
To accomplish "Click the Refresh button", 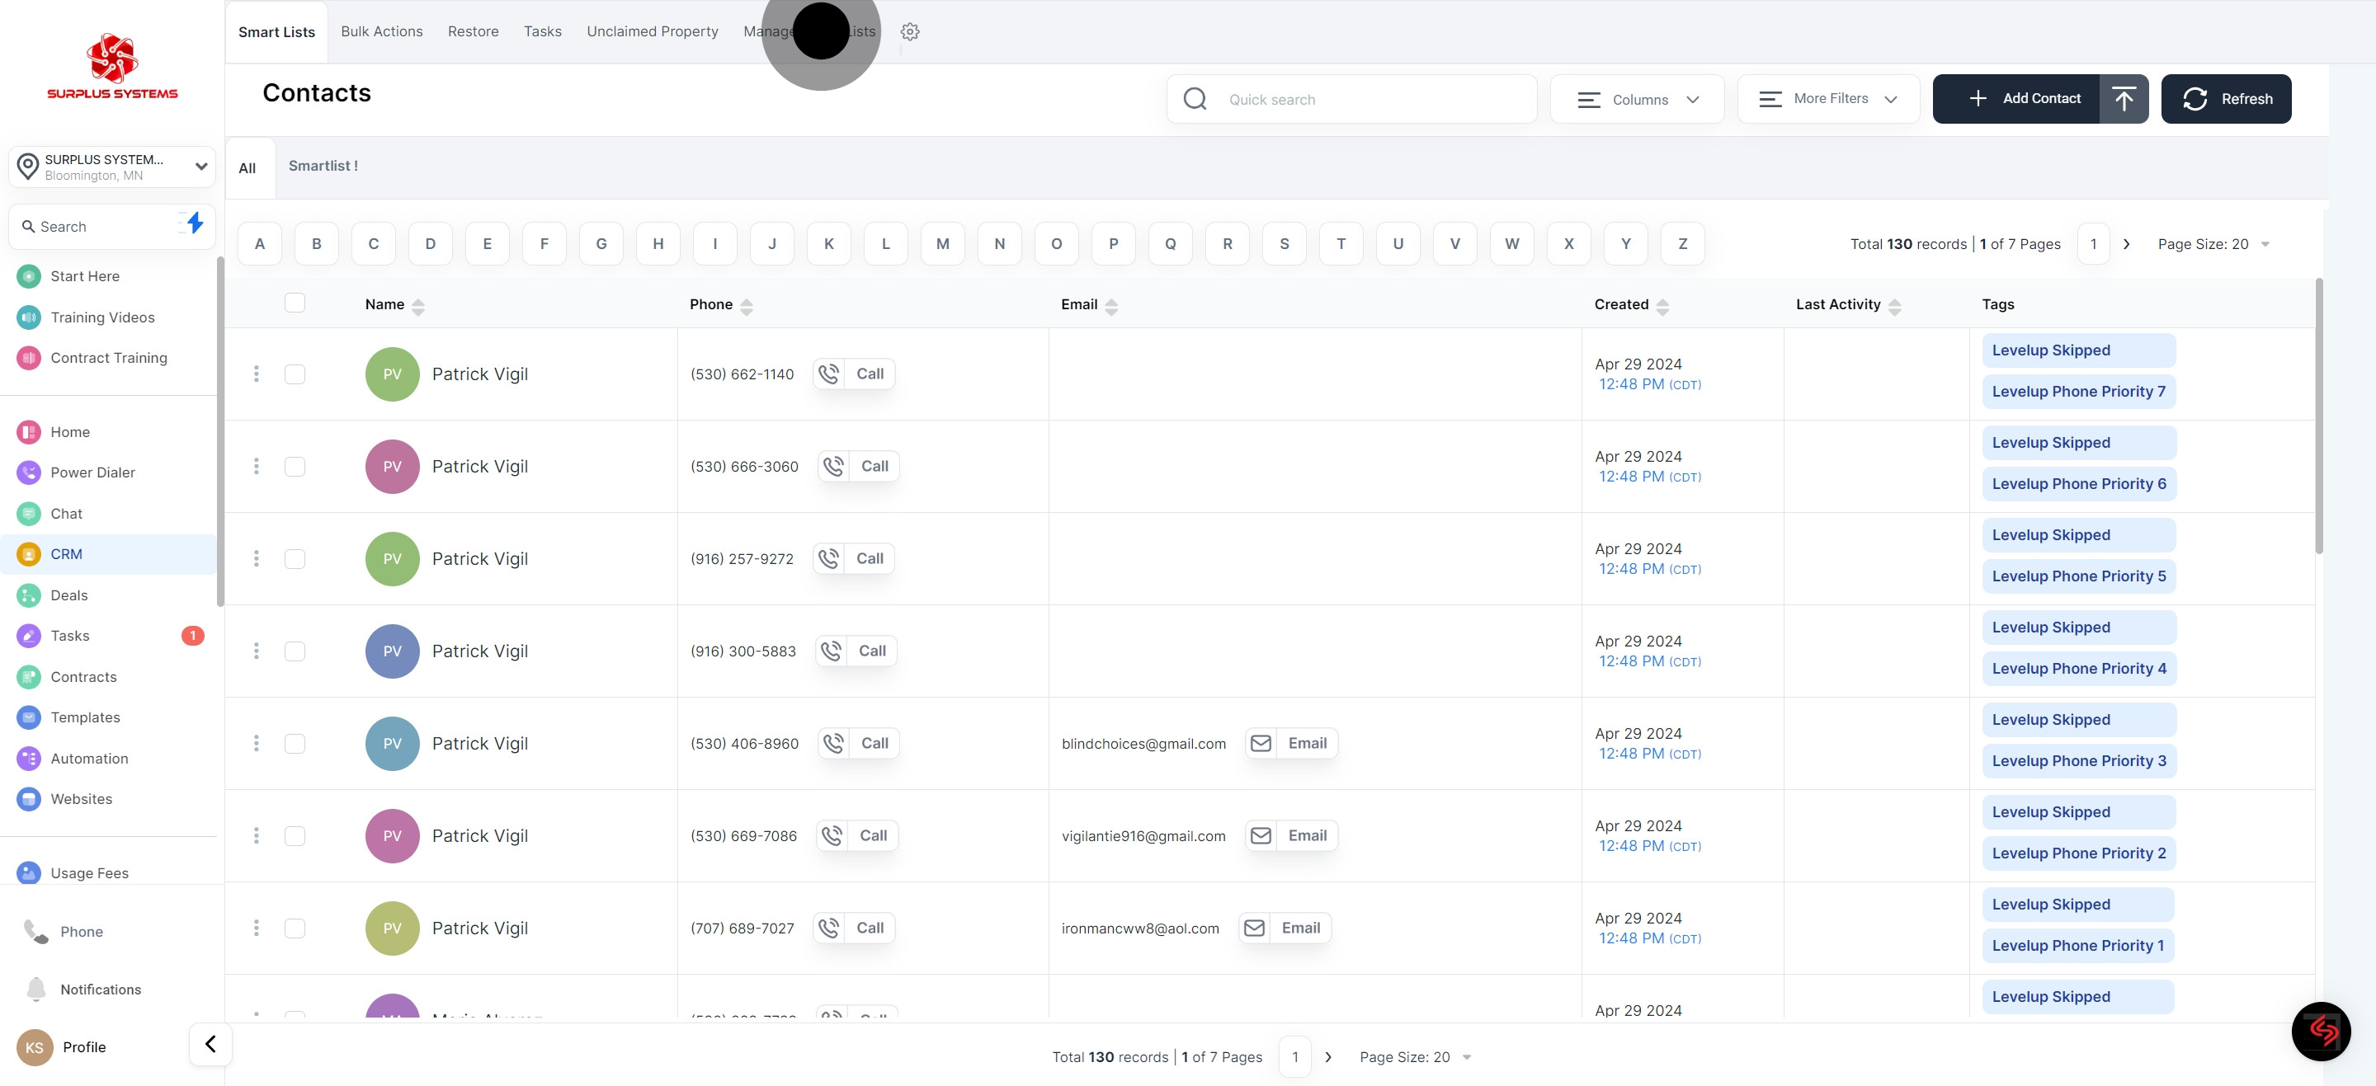I will pyautogui.click(x=2226, y=99).
